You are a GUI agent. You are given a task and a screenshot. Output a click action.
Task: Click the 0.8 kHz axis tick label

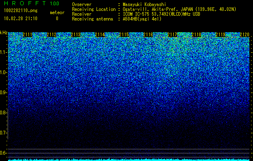tap(3, 113)
